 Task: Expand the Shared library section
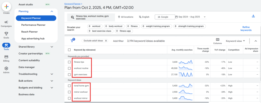(x=52, y=47)
